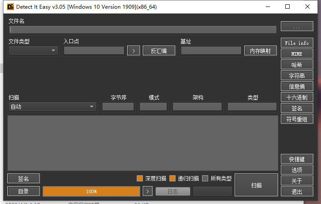This screenshot has width=321, height=204.
Task: Click the 类型 type field
Action: pos(252,107)
